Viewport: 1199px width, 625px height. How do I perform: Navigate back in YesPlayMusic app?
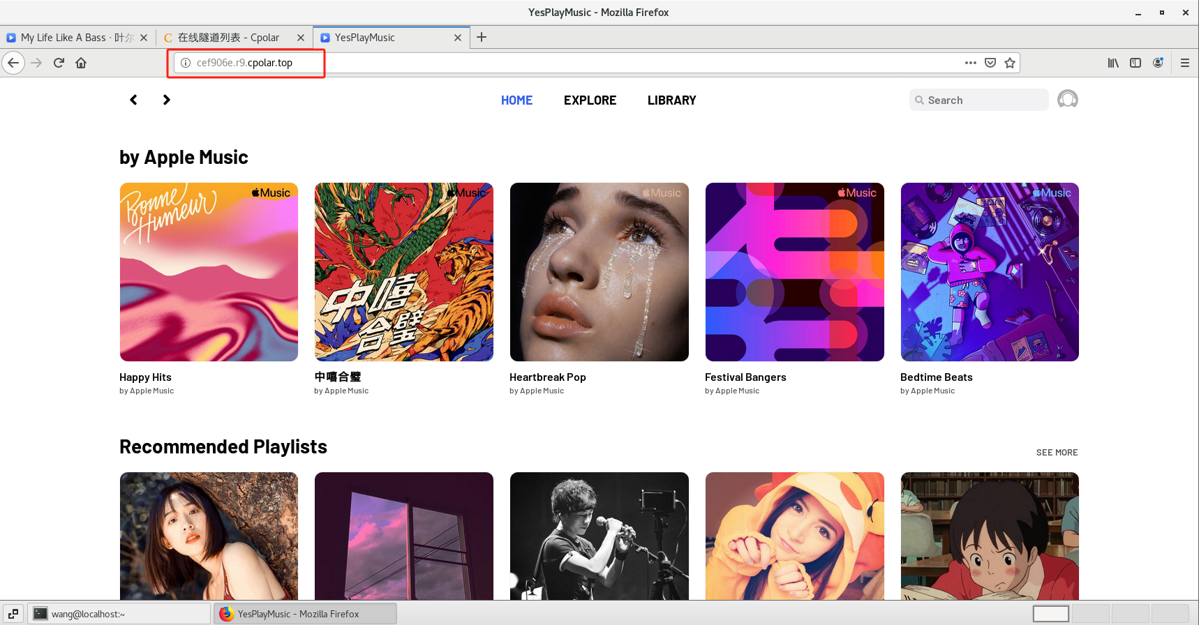click(133, 100)
